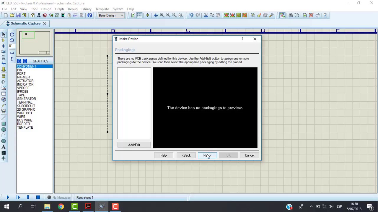Click the binoculars search icon
Screen dimensions: 378x212
pyautogui.click(x=291, y=15)
